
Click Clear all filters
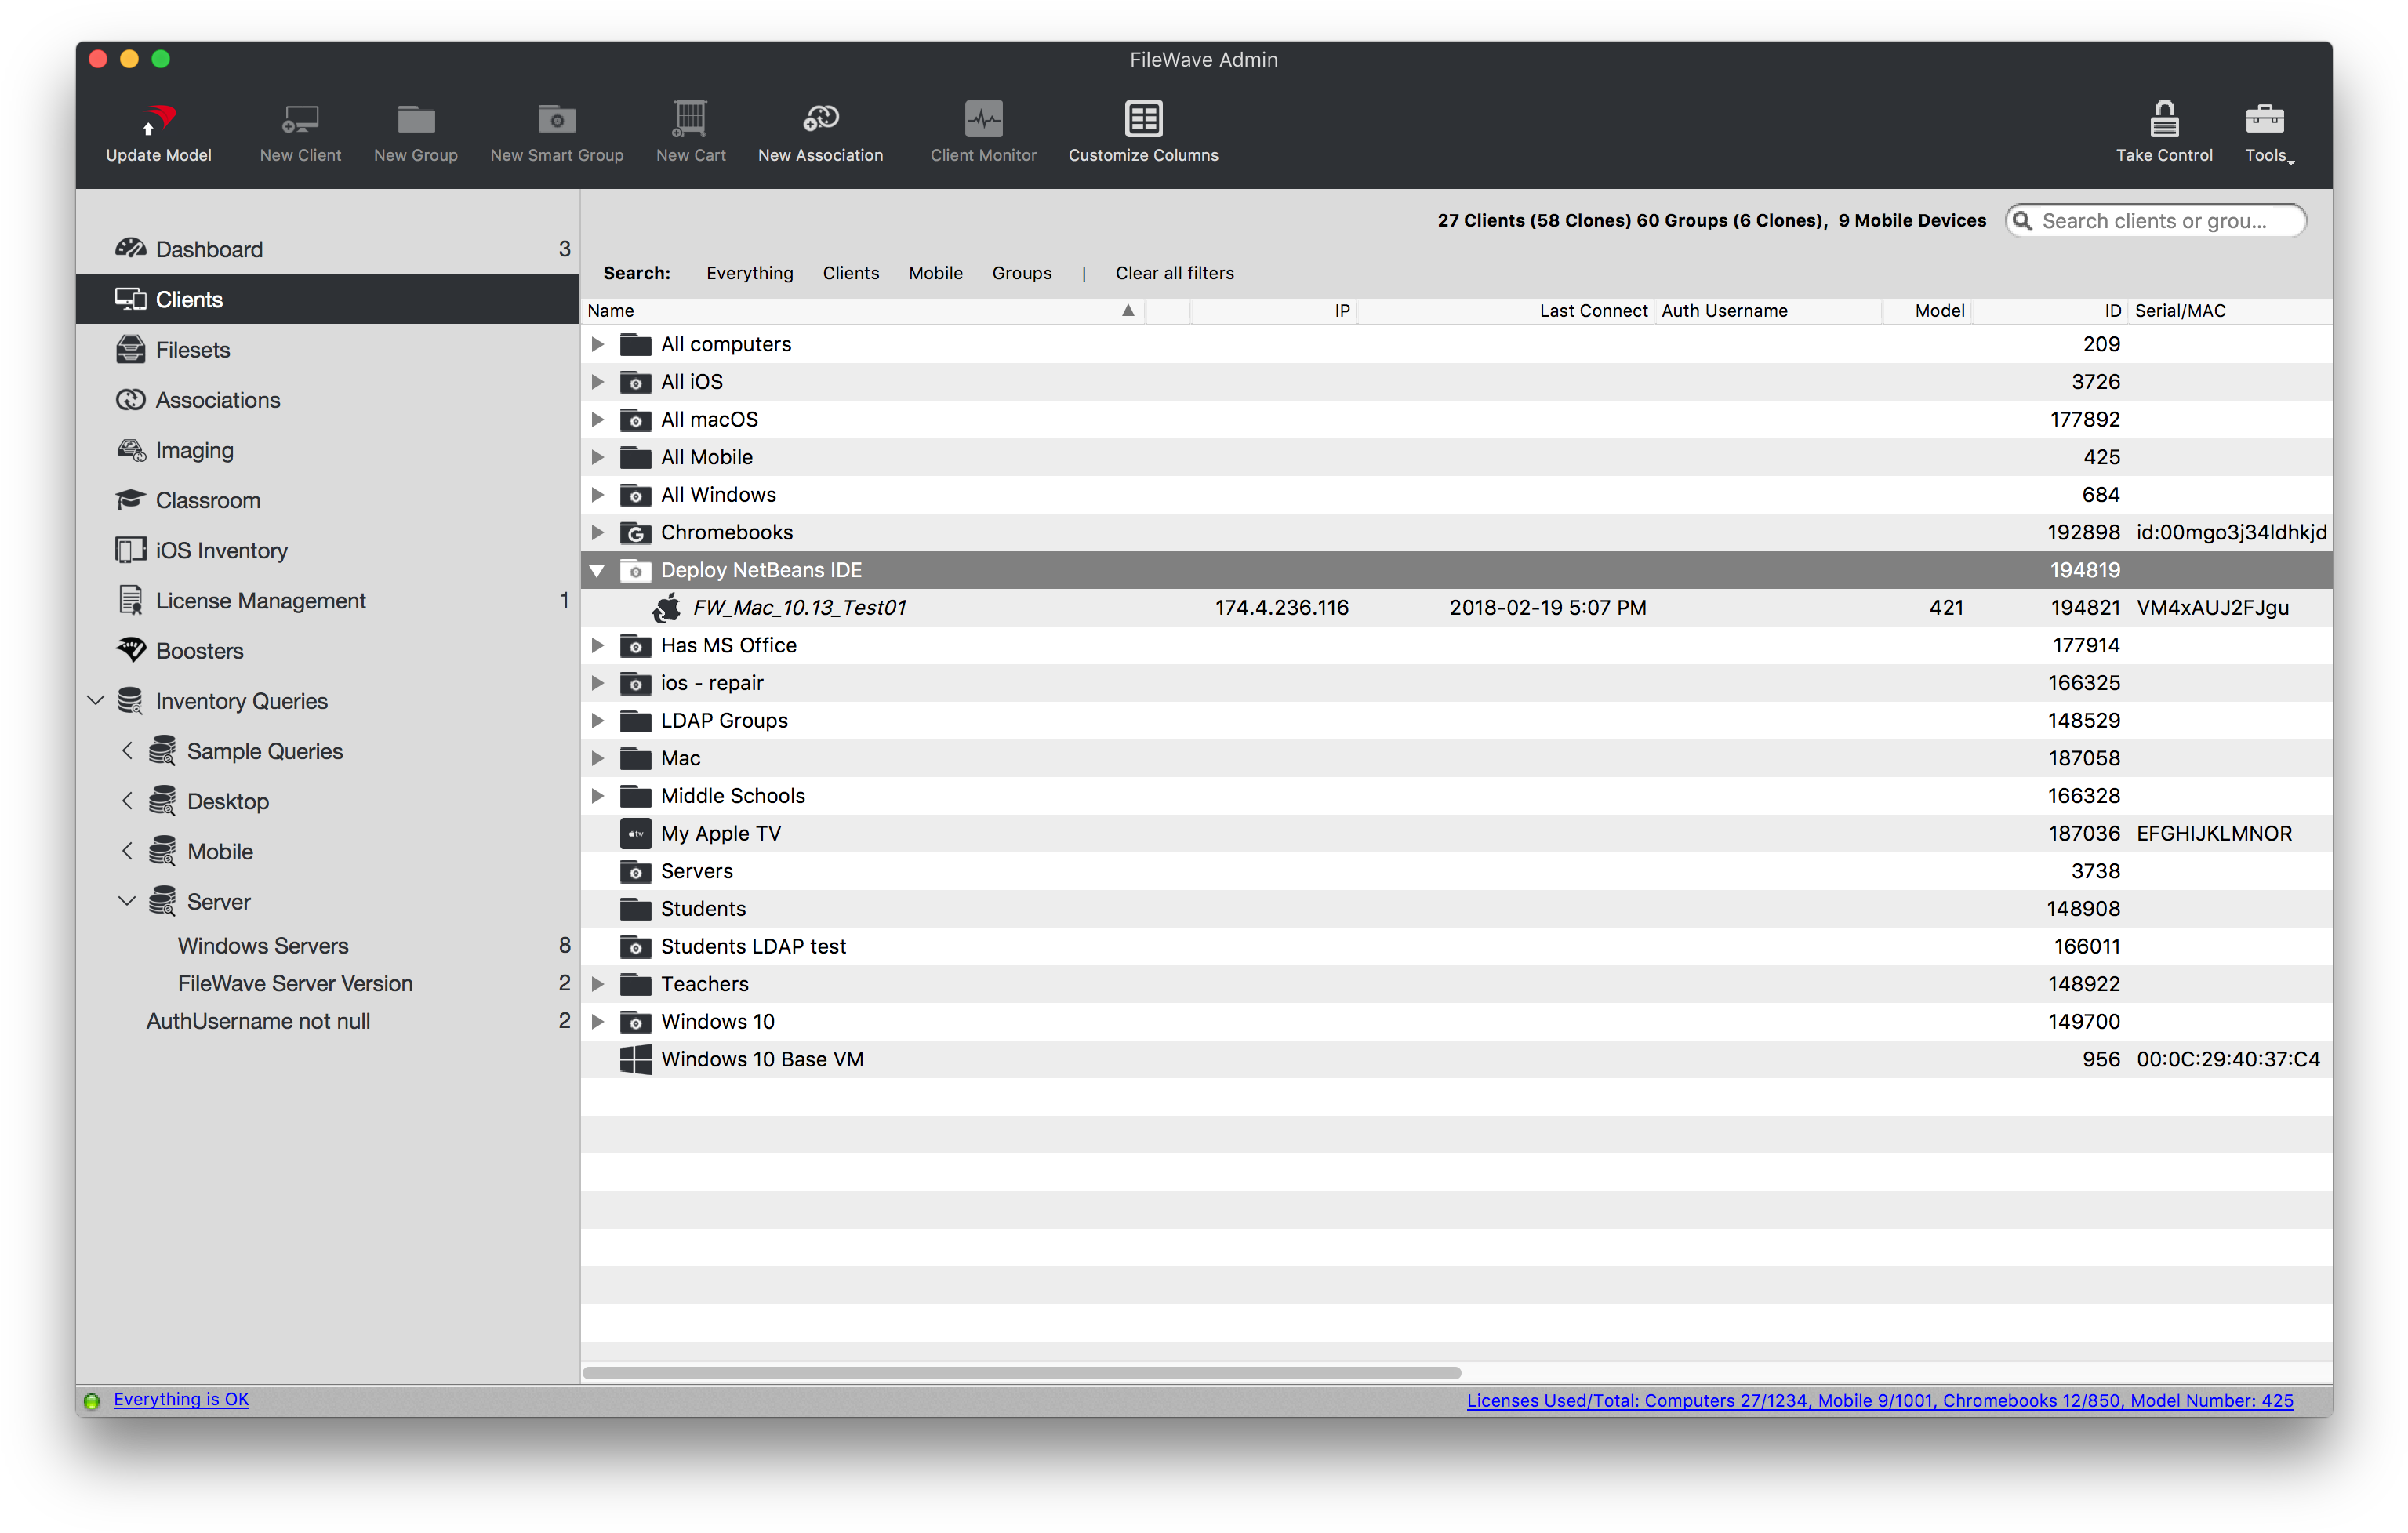1174,273
